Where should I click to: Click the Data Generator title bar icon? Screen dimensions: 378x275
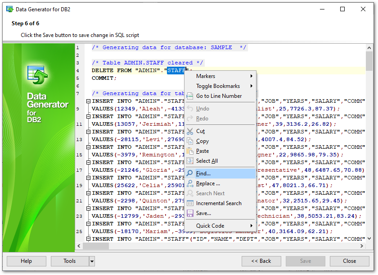10,9
